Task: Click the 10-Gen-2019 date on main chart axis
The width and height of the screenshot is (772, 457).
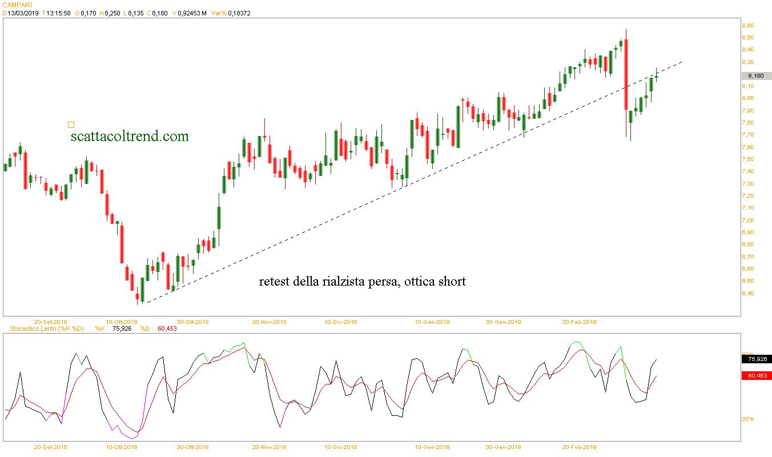Action: (432, 322)
